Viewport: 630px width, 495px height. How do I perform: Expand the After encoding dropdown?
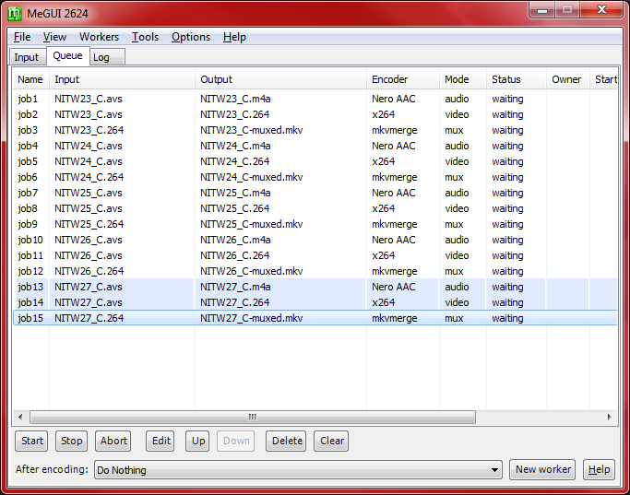pos(494,470)
